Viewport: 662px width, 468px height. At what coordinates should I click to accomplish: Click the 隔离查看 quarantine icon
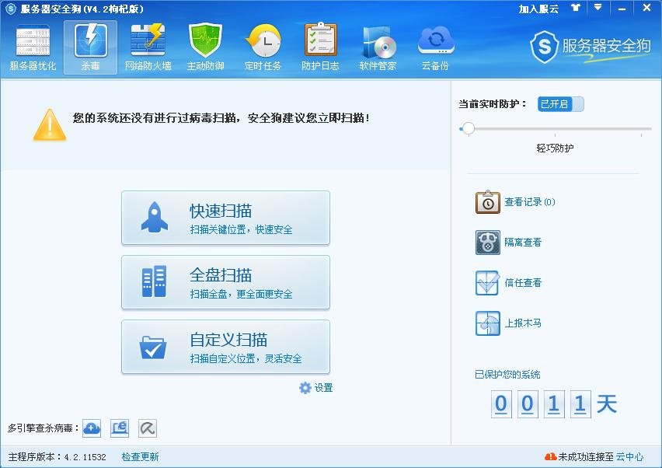488,243
